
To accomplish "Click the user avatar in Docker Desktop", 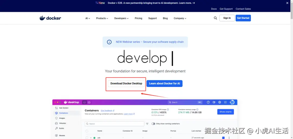I will point(232,102).
